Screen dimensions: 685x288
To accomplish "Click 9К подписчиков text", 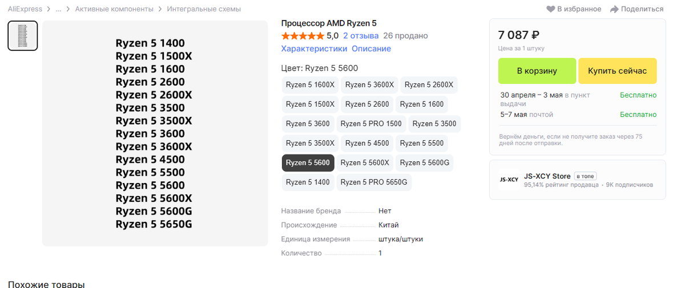I will click(x=629, y=185).
